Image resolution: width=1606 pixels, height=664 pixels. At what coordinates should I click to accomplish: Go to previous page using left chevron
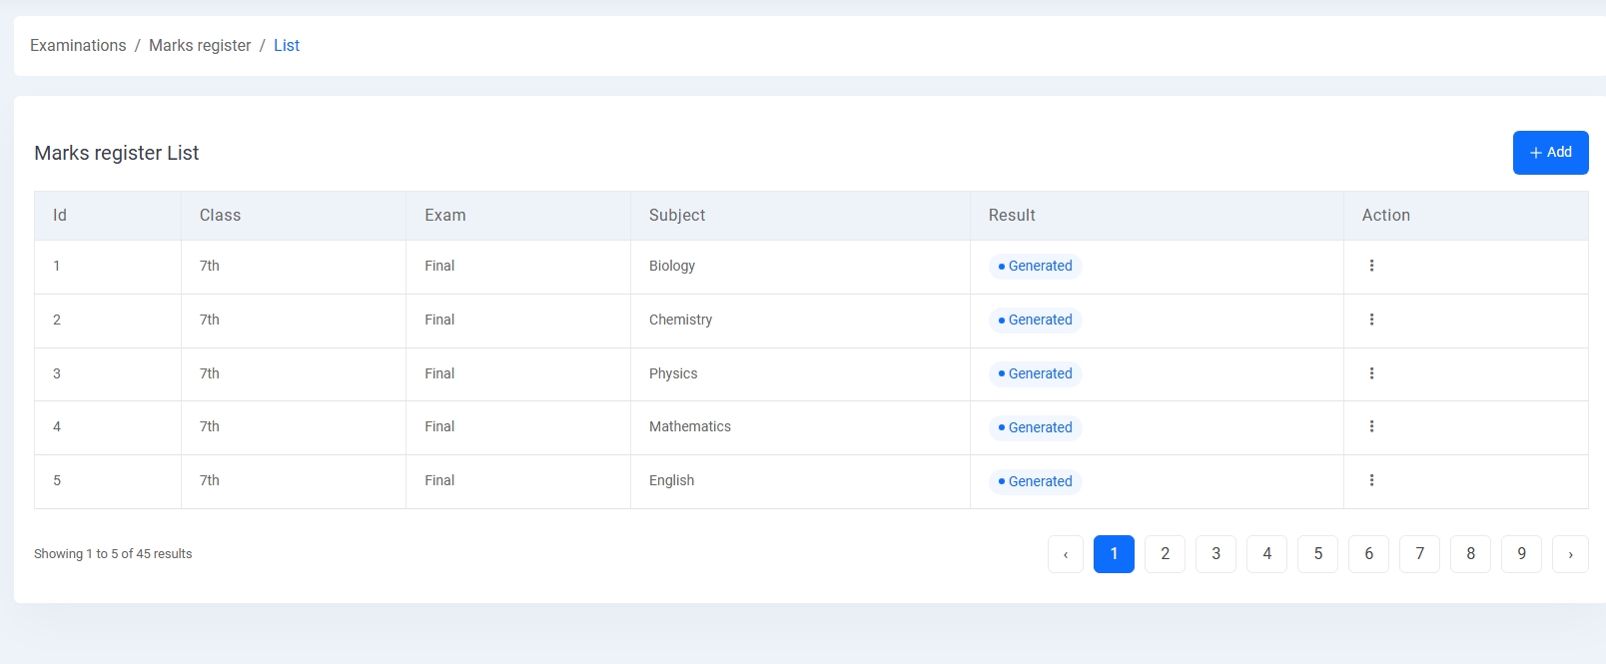(1065, 554)
